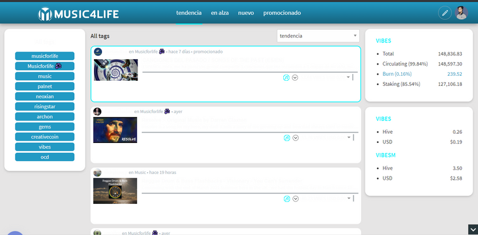The width and height of the screenshot is (478, 235).
Task: Switch to the promocionado tab
Action: pos(282,13)
